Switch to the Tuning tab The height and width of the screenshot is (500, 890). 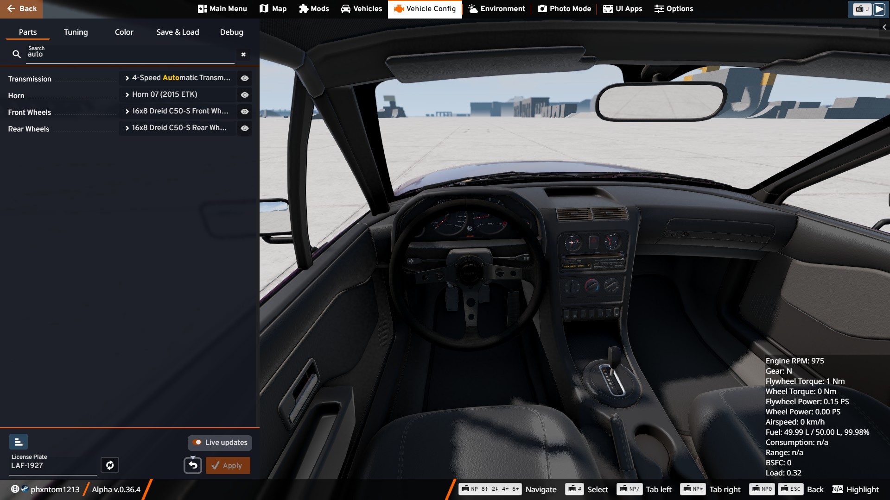point(76,32)
